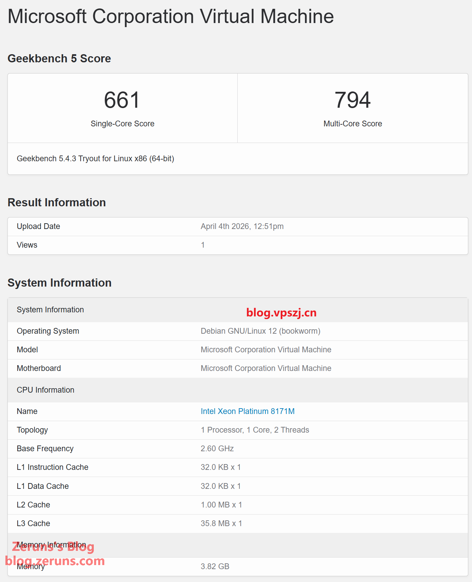The width and height of the screenshot is (472, 582).
Task: Click the CPU Information table header
Action: point(45,390)
